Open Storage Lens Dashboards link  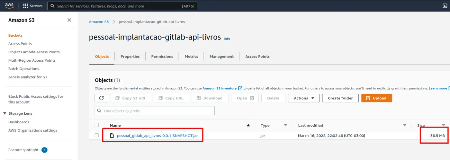[x=19, y=122]
